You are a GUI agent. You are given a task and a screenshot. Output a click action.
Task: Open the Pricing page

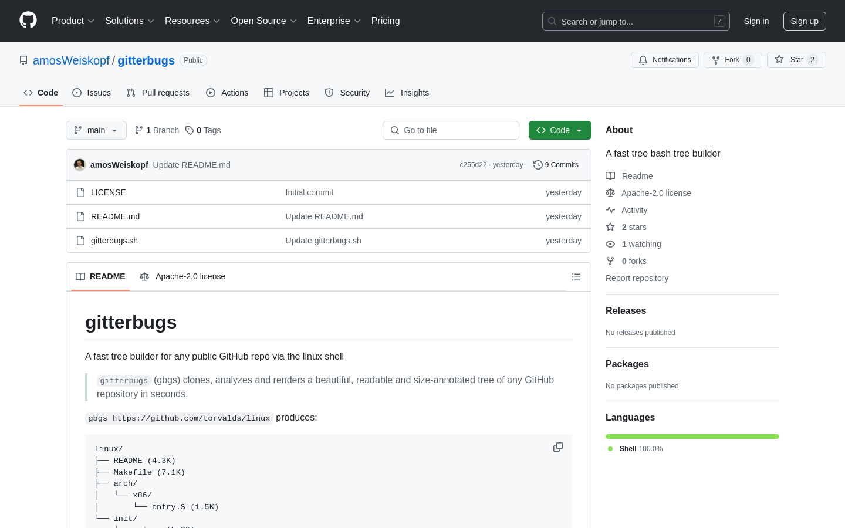[x=386, y=21]
